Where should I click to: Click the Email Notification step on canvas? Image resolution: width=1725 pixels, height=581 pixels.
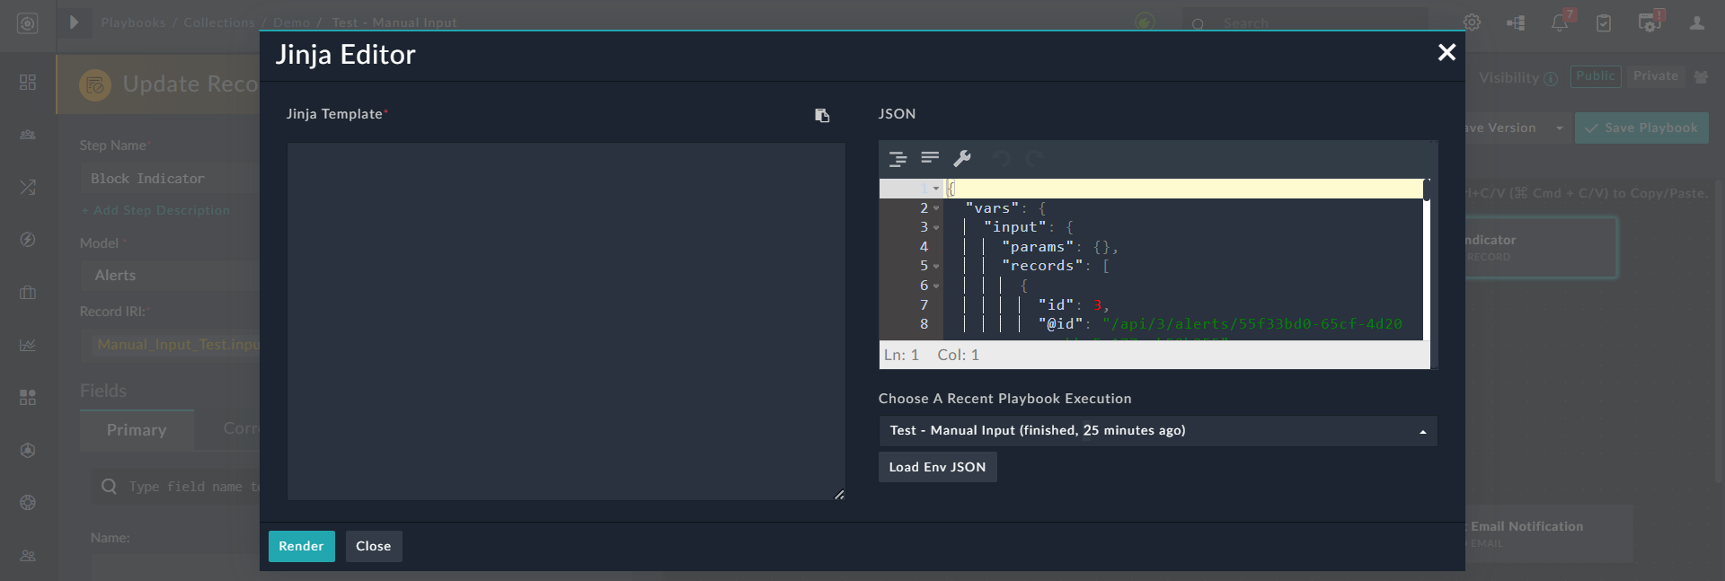click(x=1548, y=534)
